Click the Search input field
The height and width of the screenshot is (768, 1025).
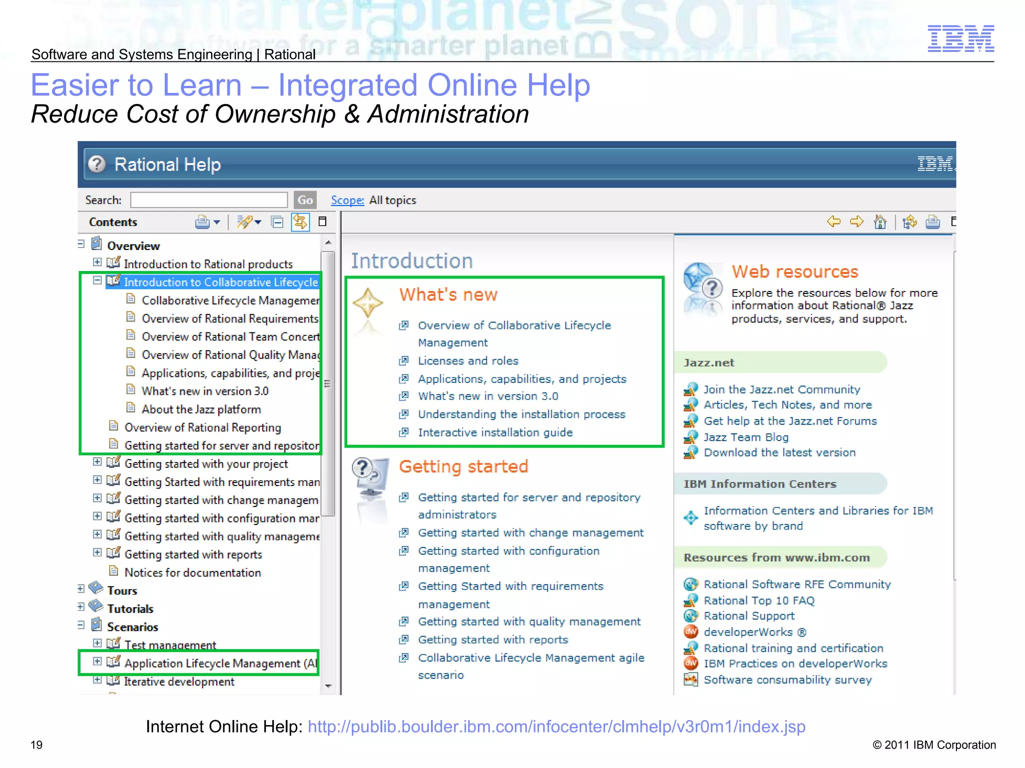(x=209, y=200)
